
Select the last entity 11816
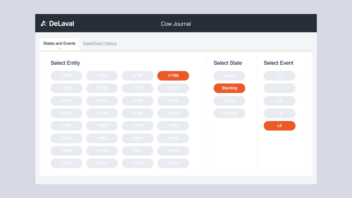tap(173, 163)
